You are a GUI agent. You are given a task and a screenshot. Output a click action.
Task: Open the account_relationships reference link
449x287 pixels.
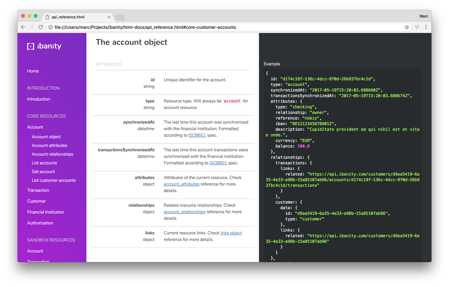point(184,212)
